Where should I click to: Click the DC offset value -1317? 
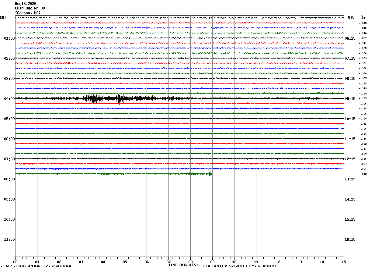point(363,164)
